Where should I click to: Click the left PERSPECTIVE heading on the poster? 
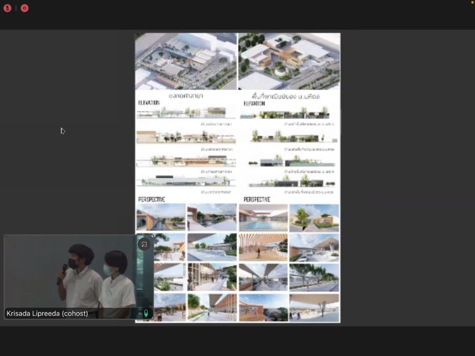(152, 199)
